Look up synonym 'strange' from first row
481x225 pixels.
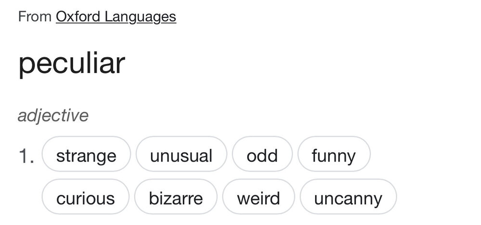(x=86, y=155)
